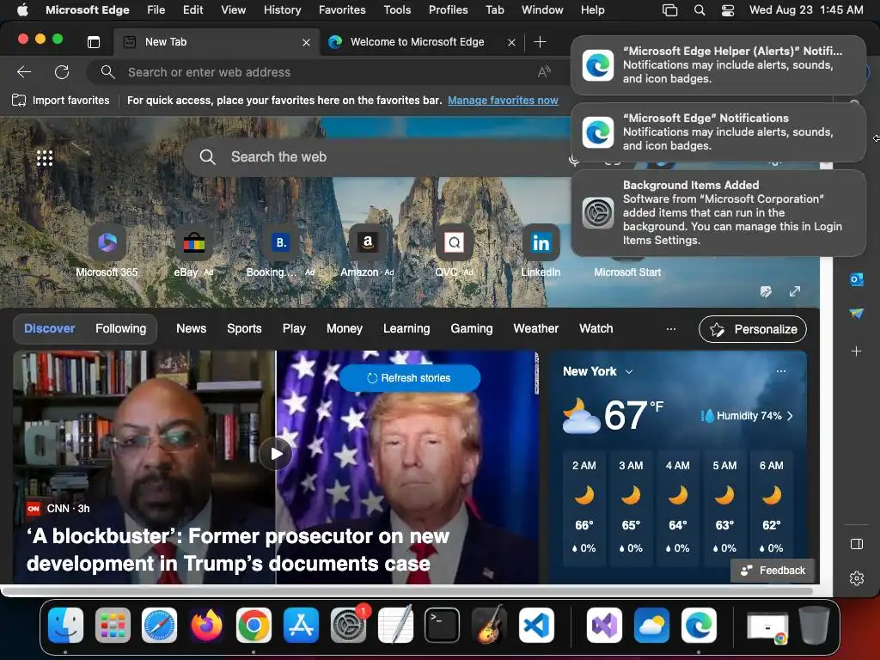Viewport: 880px width, 660px height.
Task: Click Refresh stories button
Action: pyautogui.click(x=410, y=378)
